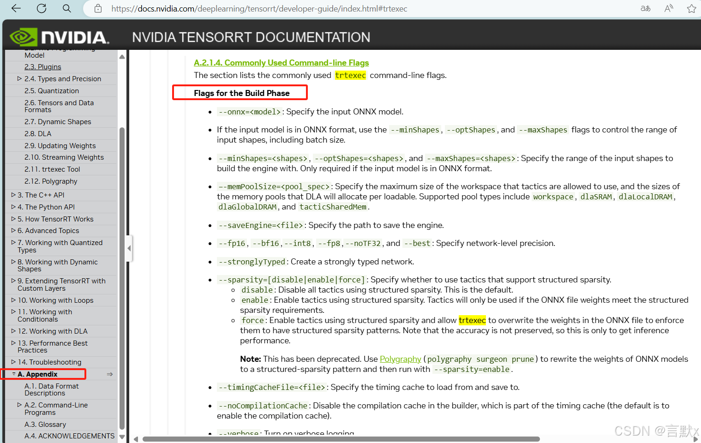Screen dimensions: 701x443
Task: Collapse sidebar with the panel splitter arrow
Action: coord(129,248)
